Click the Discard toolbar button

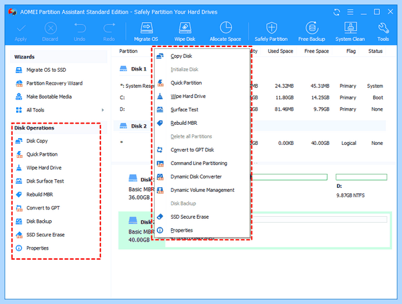tap(50, 32)
